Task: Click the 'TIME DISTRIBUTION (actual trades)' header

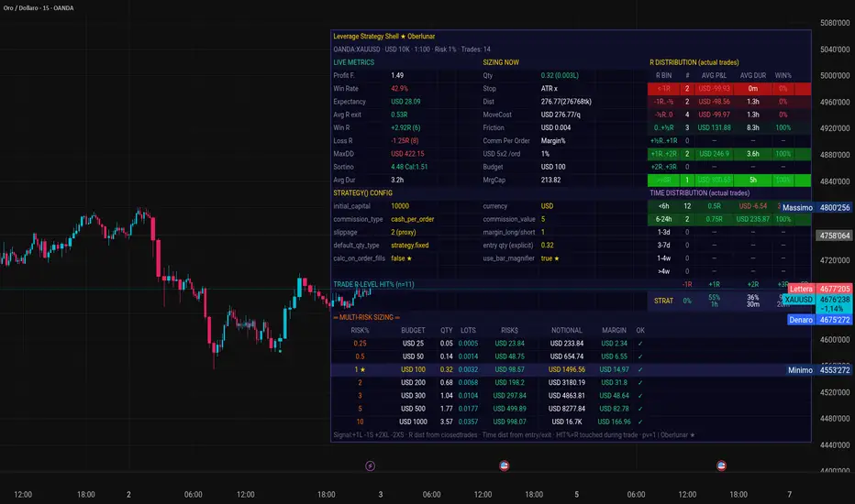Action: 700,192
